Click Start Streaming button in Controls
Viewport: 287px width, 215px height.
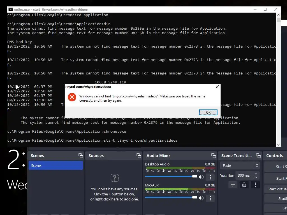(x=276, y=167)
